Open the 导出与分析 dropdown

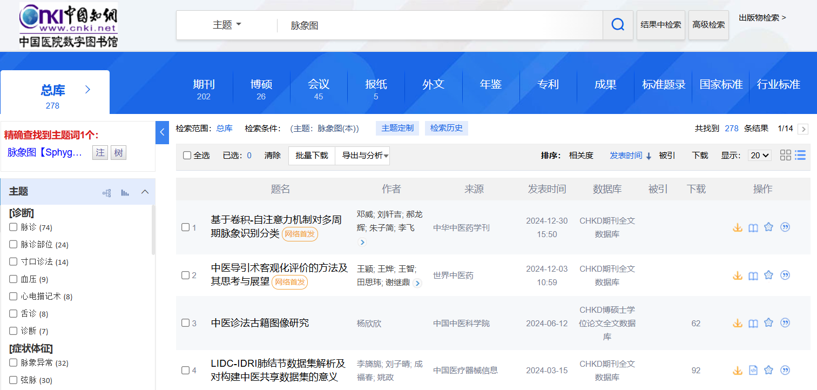coord(362,156)
